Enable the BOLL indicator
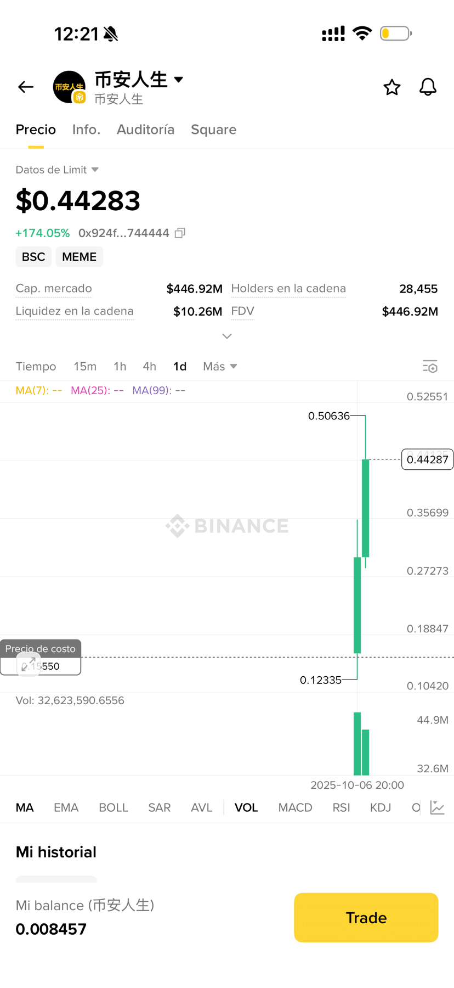 (113, 807)
